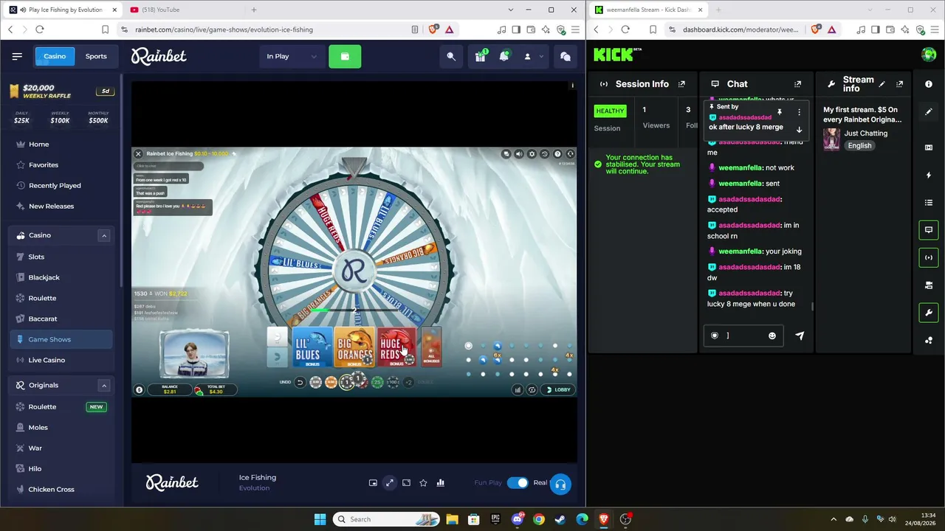Toggle the Chat panel in the Kick sidebar
This screenshot has height=531, width=945.
point(929,230)
